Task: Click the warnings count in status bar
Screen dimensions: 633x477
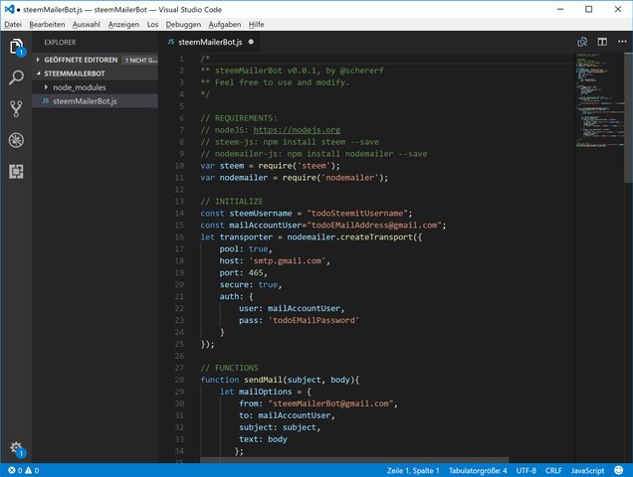Action: tap(32, 470)
